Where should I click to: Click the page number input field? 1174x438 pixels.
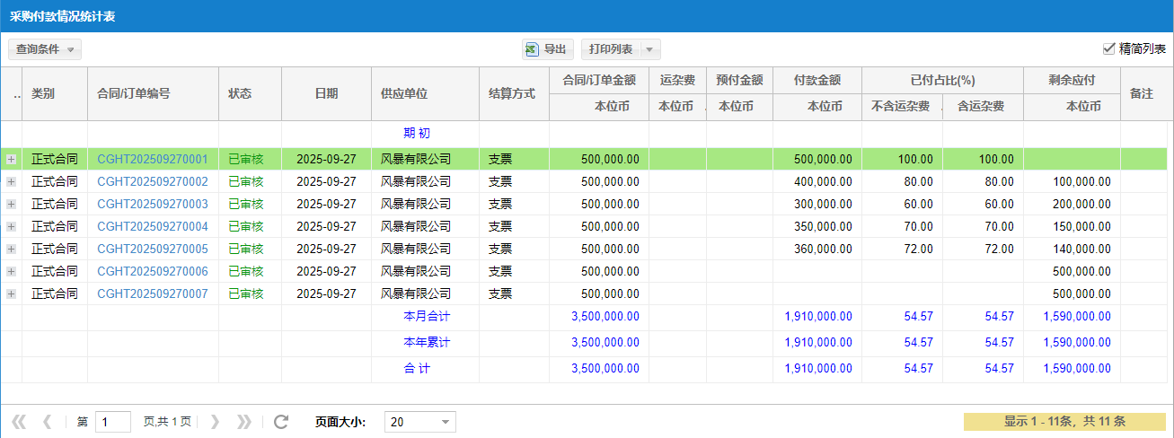pyautogui.click(x=112, y=422)
